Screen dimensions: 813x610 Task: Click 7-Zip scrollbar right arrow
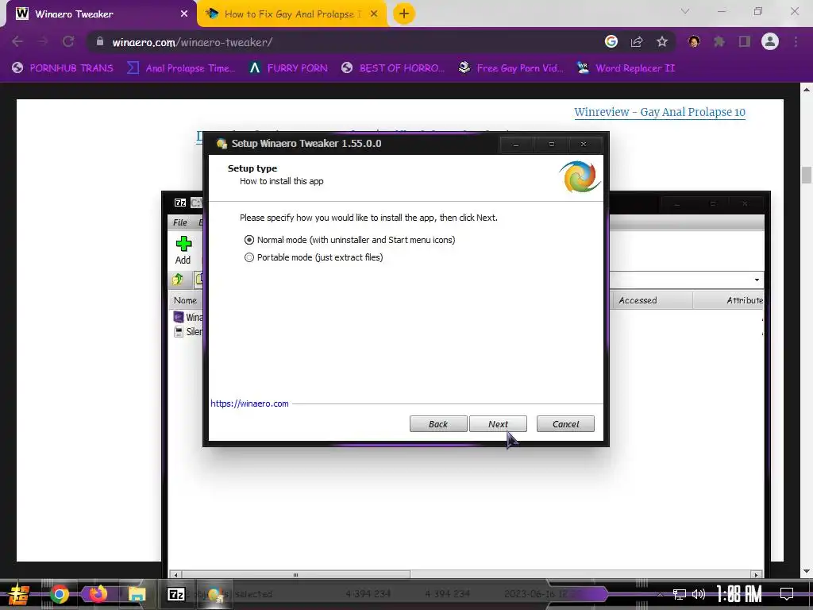757,575
